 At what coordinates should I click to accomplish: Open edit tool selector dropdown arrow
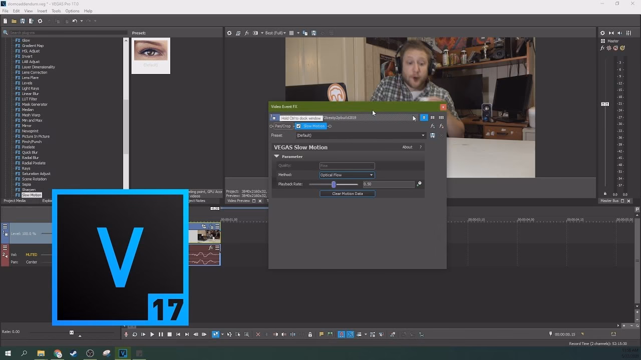pos(222,334)
